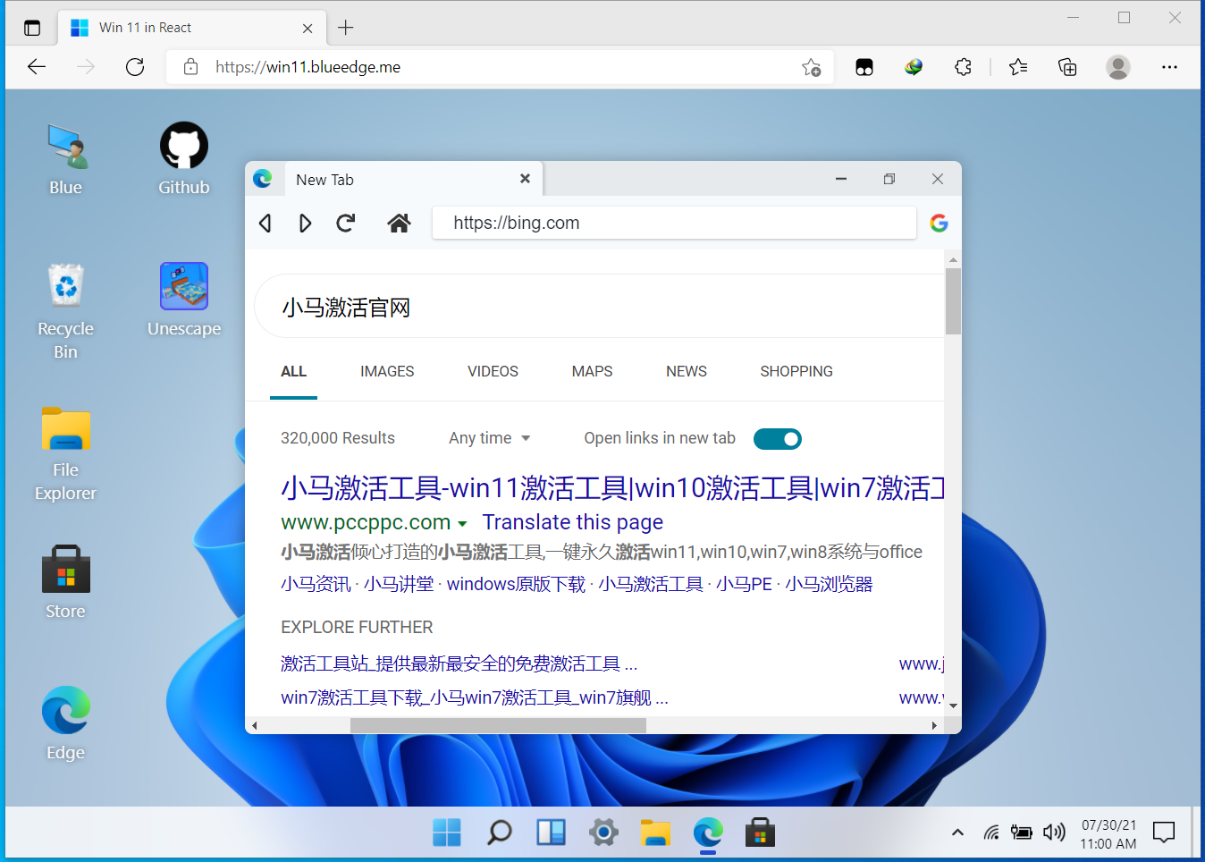The width and height of the screenshot is (1205, 862).
Task: Add win11.blueedge.me page to favorites
Action: (x=812, y=67)
